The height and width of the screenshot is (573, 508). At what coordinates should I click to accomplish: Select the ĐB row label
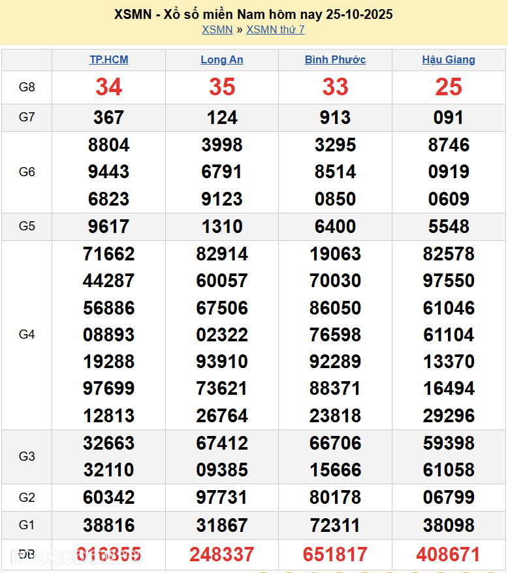27,554
